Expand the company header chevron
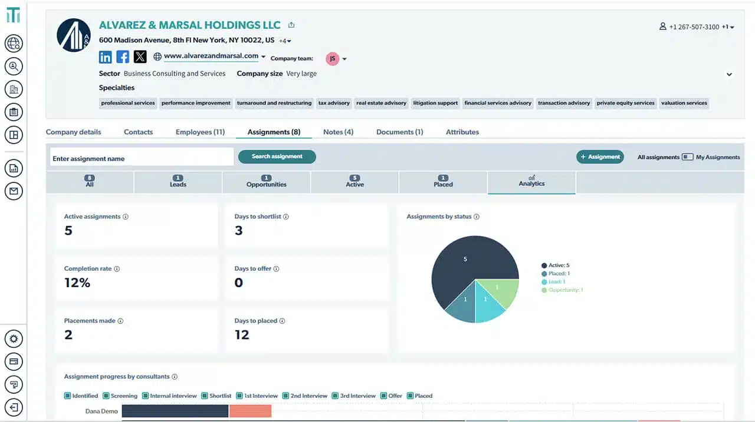This screenshot has height=422, width=755. coord(729,75)
